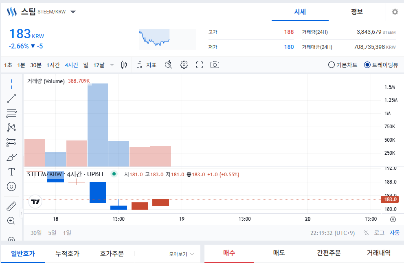Set range to 5일
The width and height of the screenshot is (404, 263).
[52, 233]
